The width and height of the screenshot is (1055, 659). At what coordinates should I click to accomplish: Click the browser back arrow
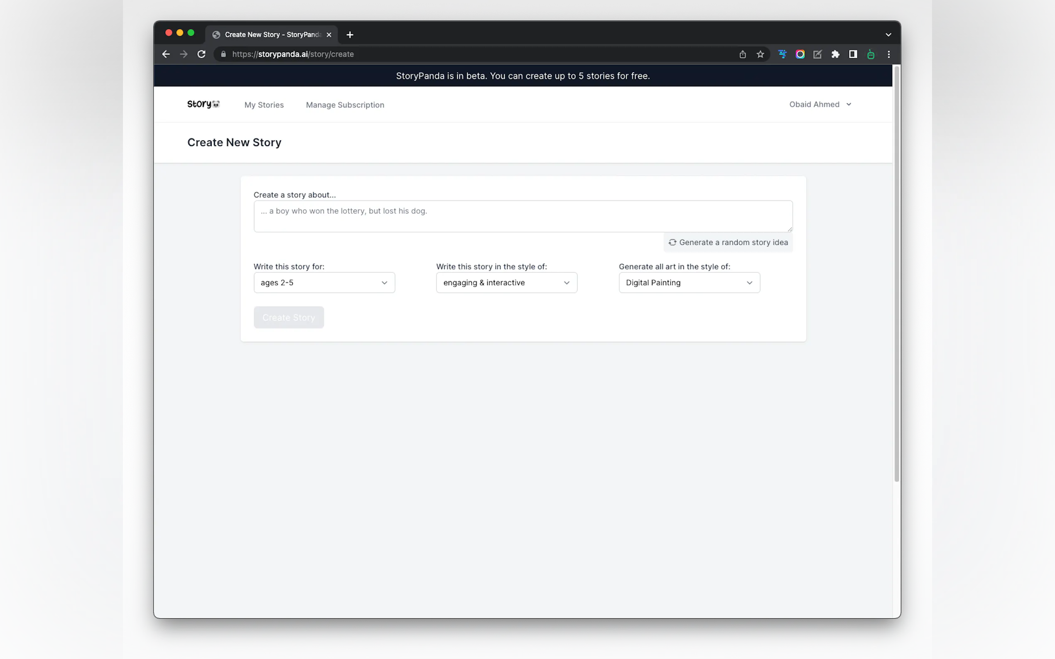166,54
